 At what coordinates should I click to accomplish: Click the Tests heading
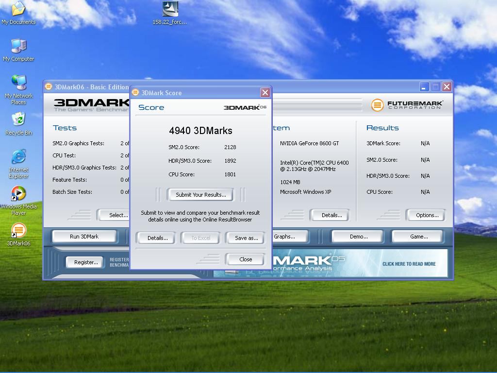click(65, 128)
